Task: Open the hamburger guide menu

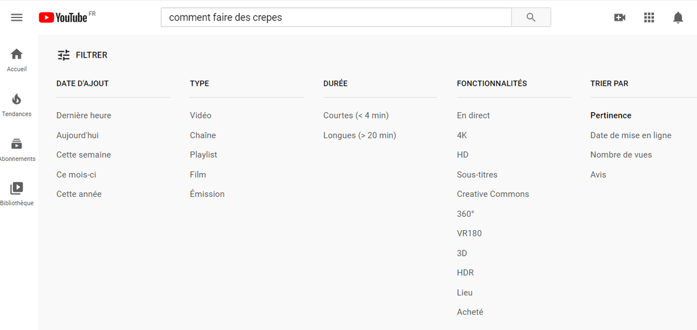Action: tap(17, 17)
